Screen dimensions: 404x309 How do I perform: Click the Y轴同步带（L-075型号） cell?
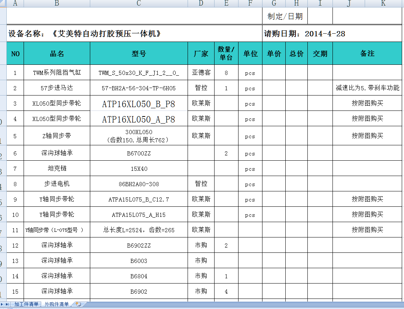[57, 230]
